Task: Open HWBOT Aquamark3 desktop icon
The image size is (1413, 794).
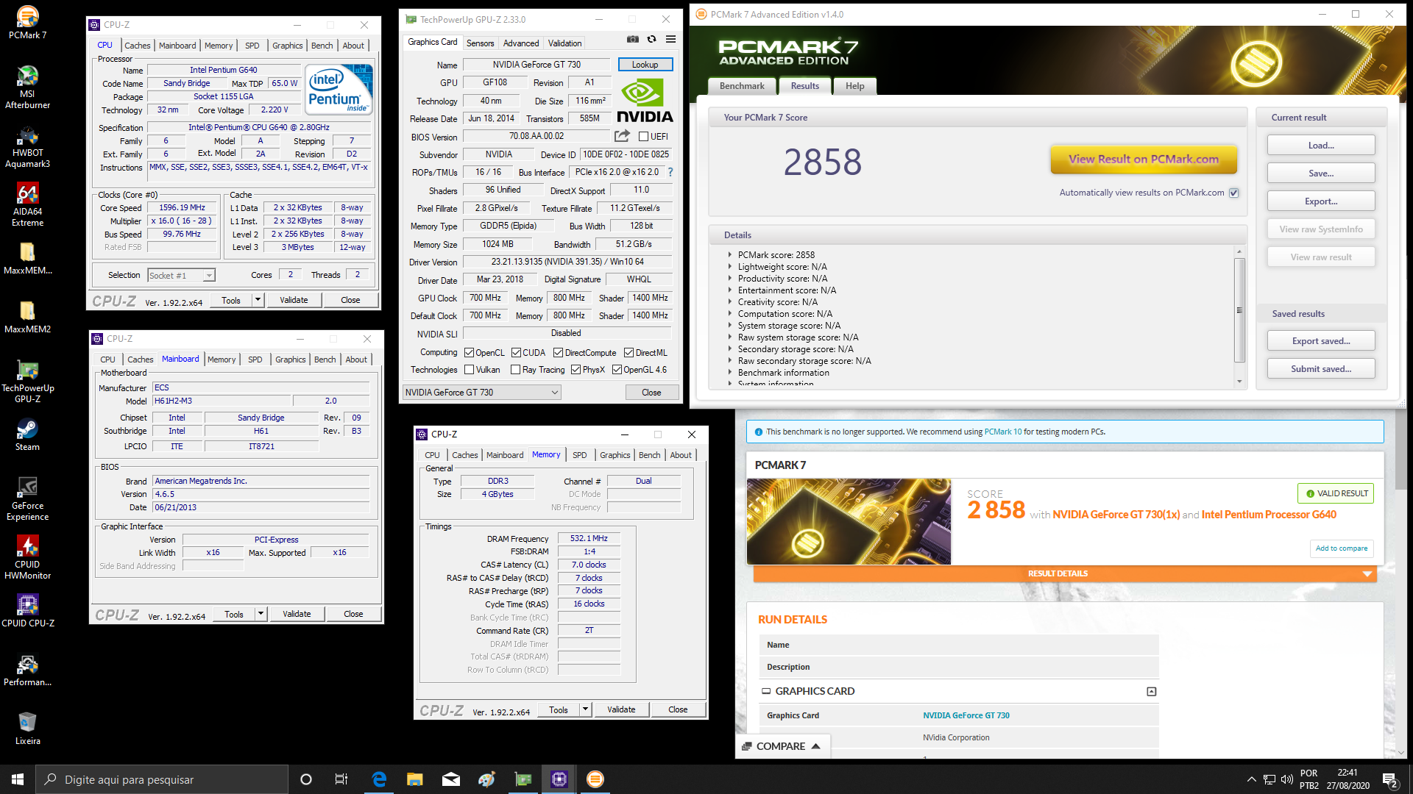Action: [27, 146]
